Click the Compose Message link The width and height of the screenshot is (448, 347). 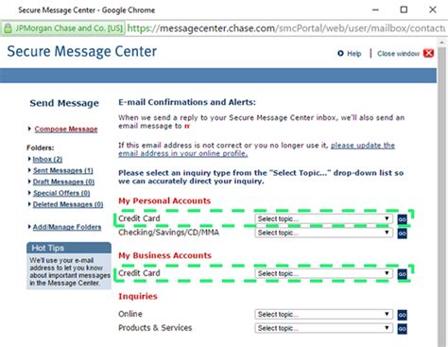[66, 129]
